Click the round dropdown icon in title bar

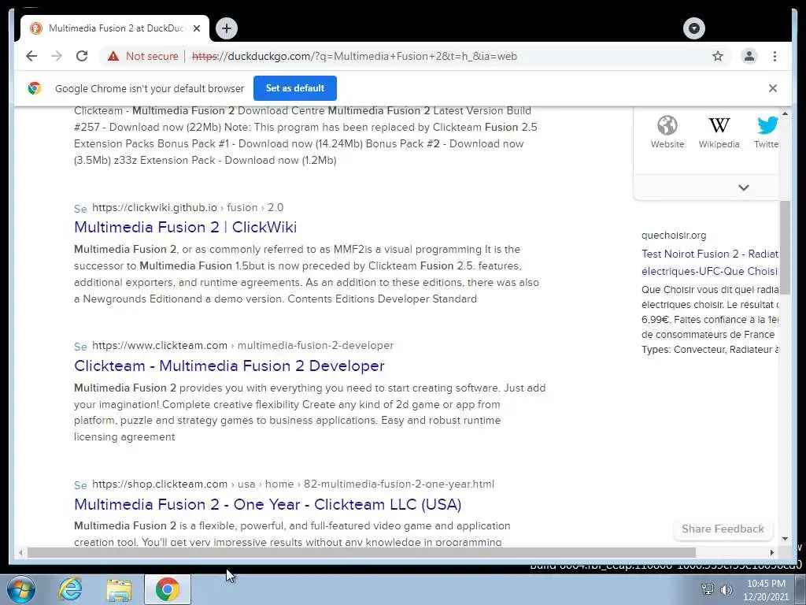coord(694,28)
